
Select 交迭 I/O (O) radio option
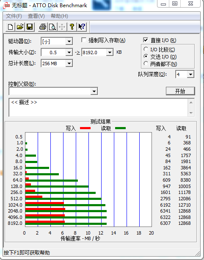[146, 56]
